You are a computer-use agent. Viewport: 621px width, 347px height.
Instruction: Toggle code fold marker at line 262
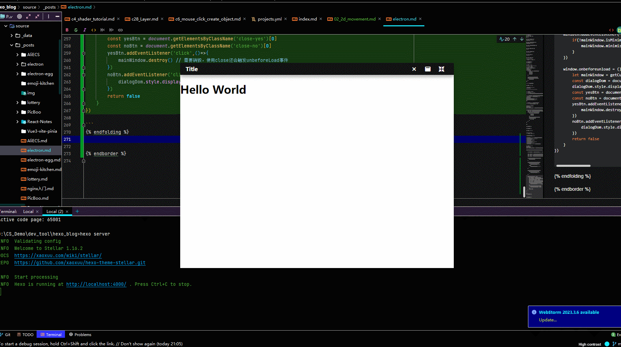[83, 75]
